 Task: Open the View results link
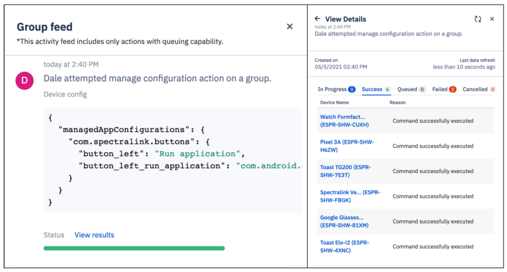(94, 235)
